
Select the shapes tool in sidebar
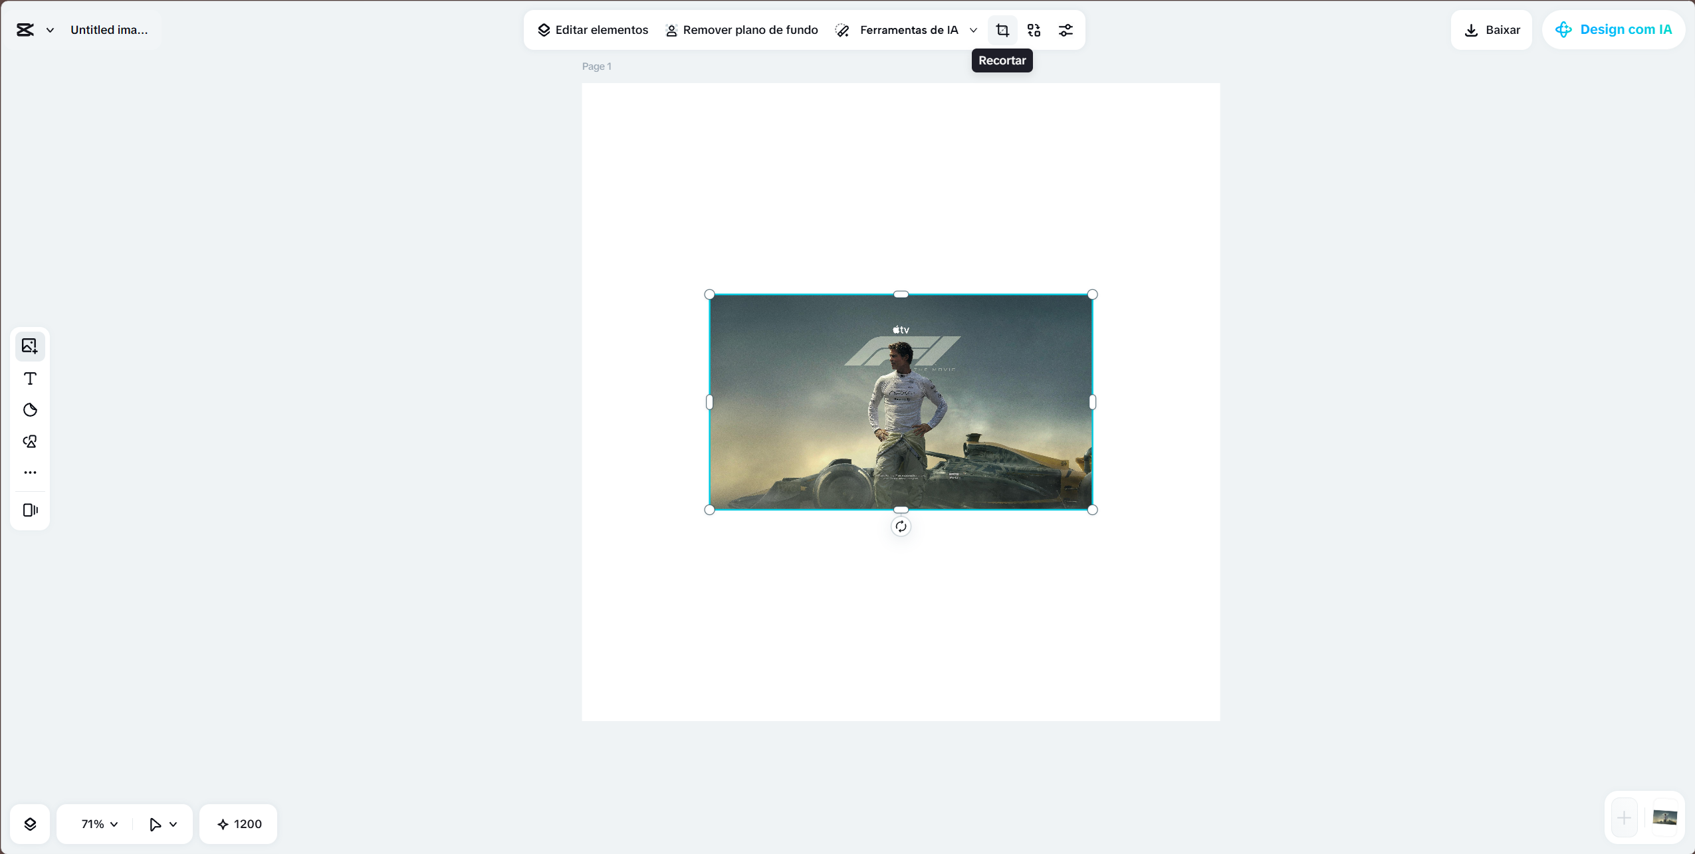pos(30,442)
